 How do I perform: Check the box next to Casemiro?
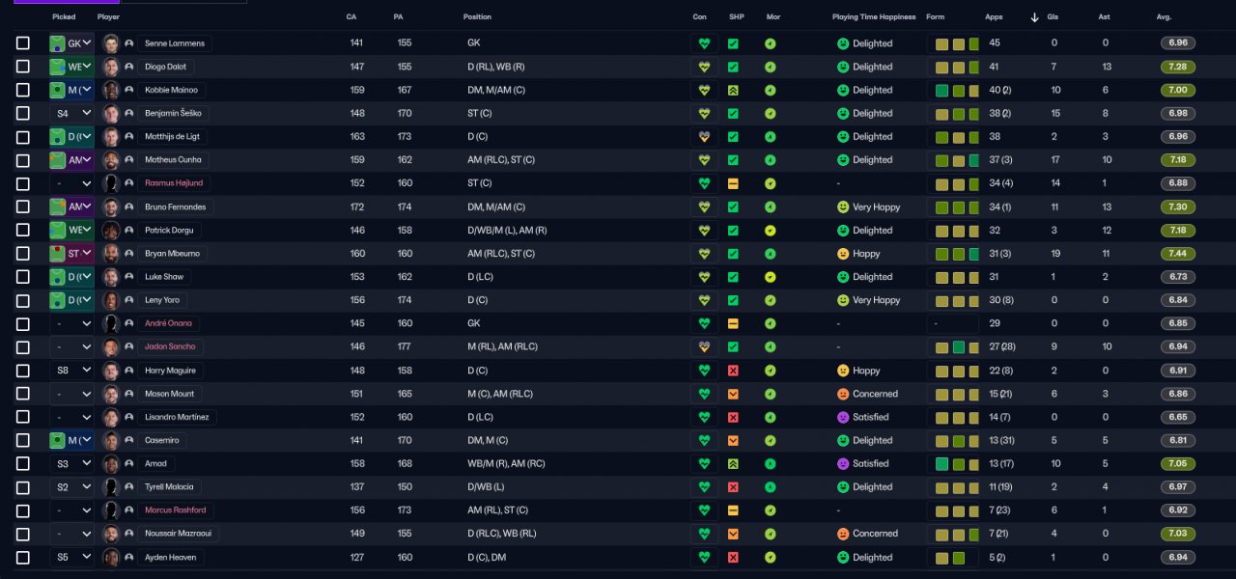pyautogui.click(x=23, y=440)
